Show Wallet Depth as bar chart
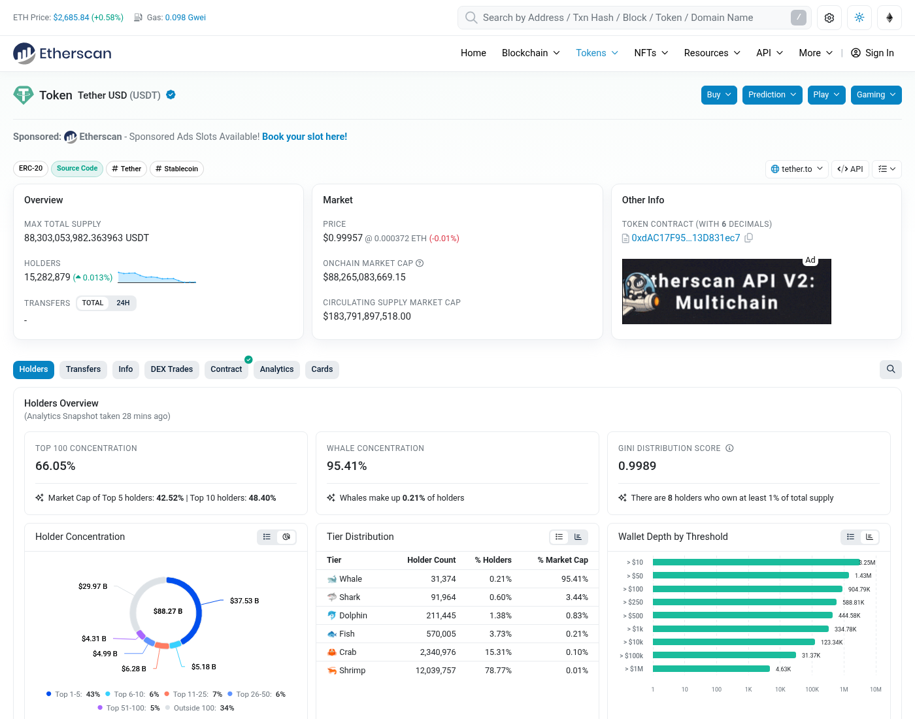The width and height of the screenshot is (915, 719). tap(869, 537)
